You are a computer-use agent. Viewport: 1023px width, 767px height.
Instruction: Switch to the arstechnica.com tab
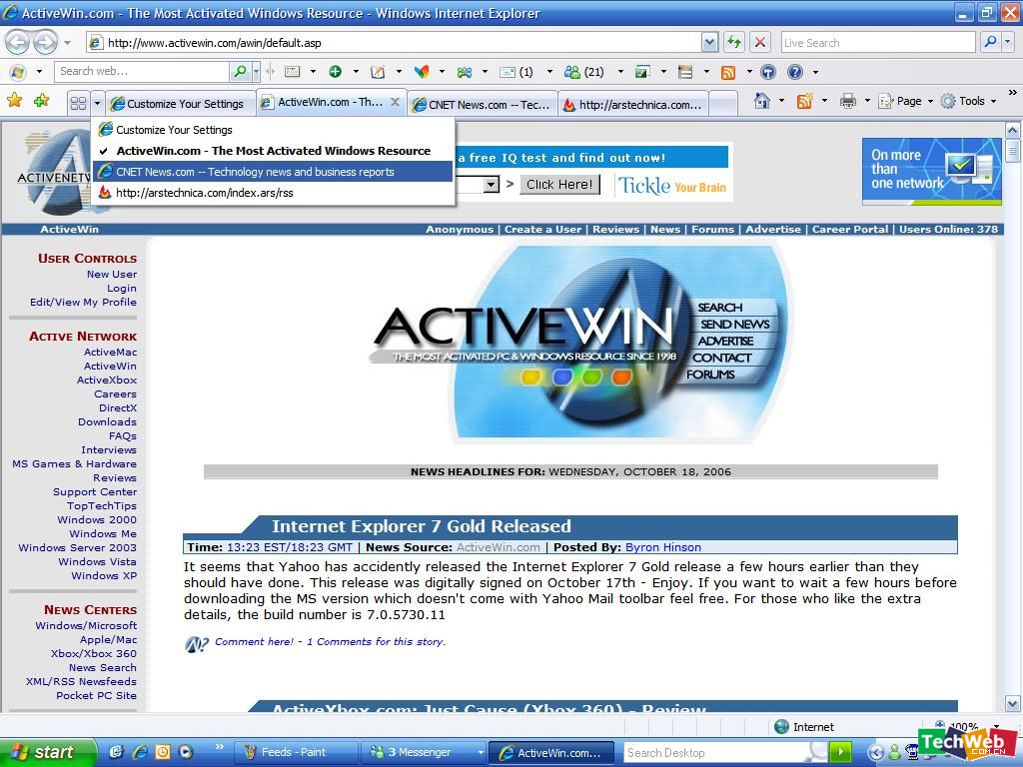point(632,104)
